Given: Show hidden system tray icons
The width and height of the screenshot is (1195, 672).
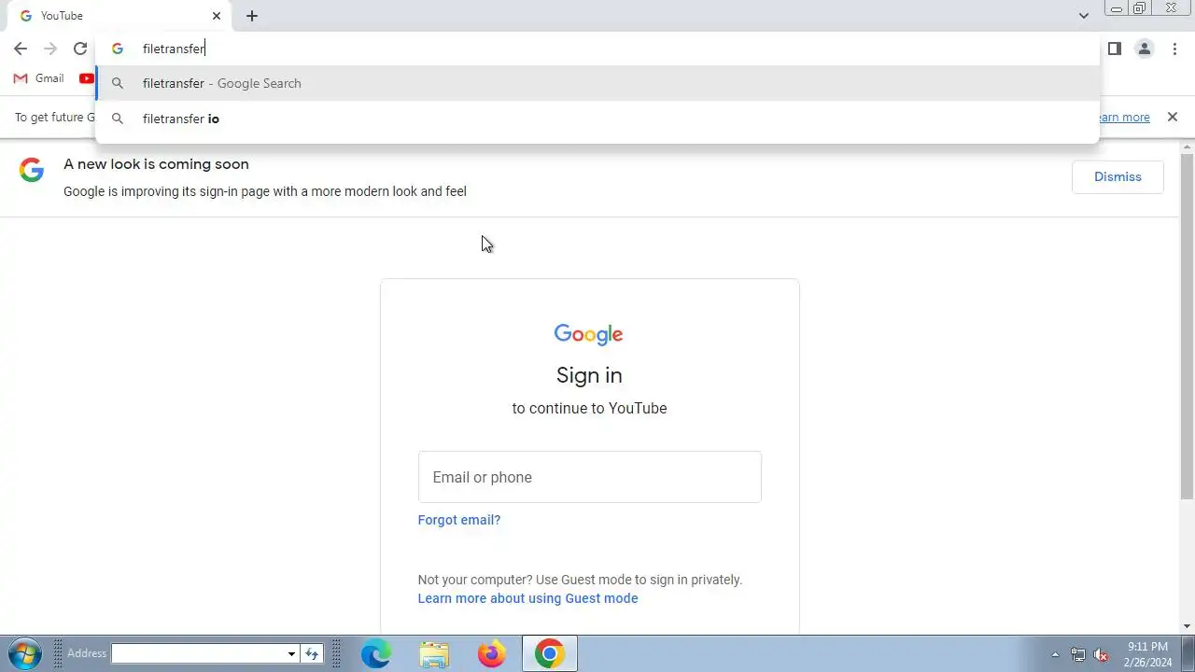Looking at the screenshot, I should click(1055, 654).
